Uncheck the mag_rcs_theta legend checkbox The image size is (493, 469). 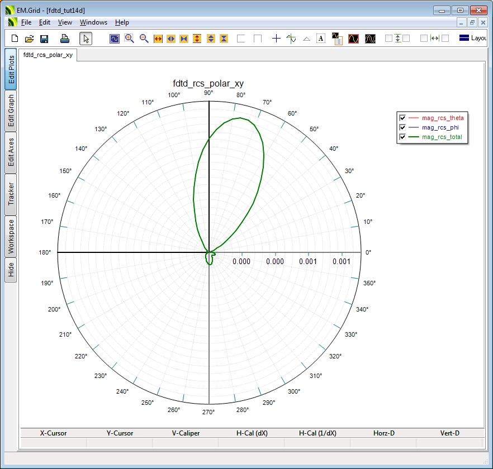(402, 118)
